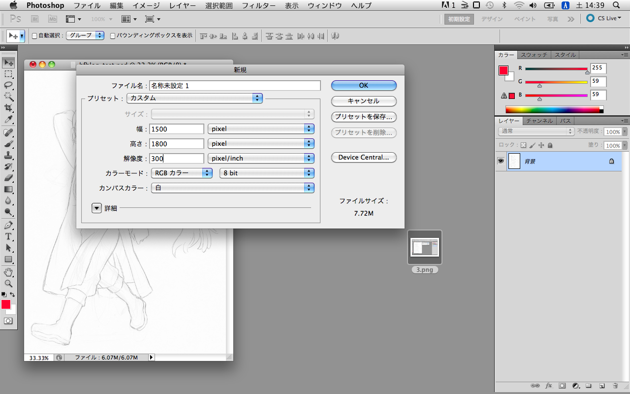Activate the Hand tool

[x=8, y=272]
